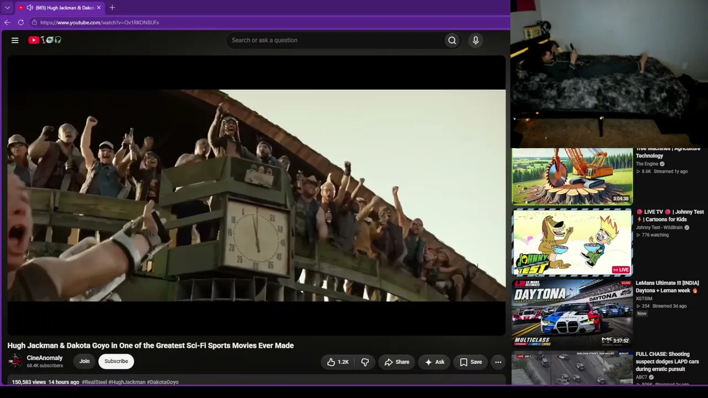The height and width of the screenshot is (398, 708).
Task: Visit Johnny Test - WildBrain channel name
Action: point(659,228)
